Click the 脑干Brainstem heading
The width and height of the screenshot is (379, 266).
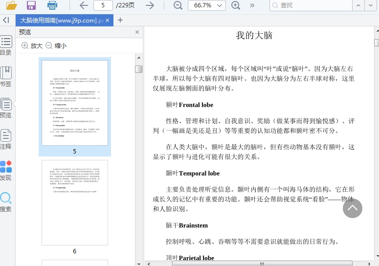[x=187, y=225]
